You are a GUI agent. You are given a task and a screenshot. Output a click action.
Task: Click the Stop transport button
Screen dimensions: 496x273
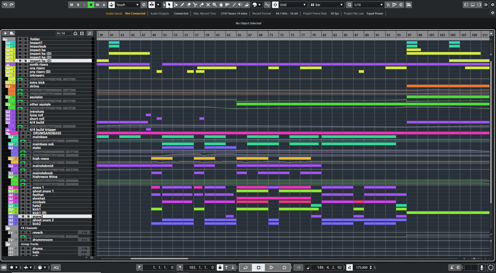(259, 268)
